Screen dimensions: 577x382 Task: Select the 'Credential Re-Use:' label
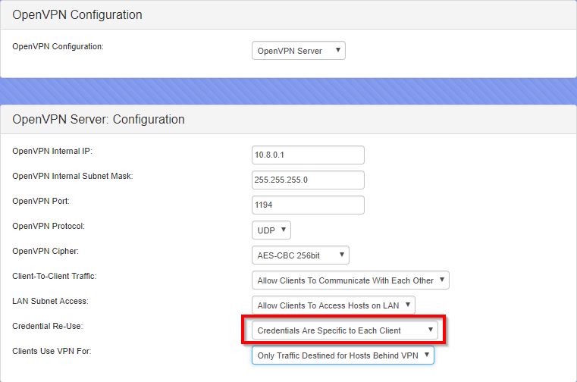point(48,326)
